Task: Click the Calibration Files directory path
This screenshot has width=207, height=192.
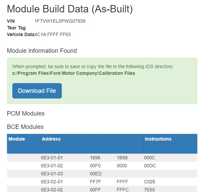Action: tap(73, 73)
